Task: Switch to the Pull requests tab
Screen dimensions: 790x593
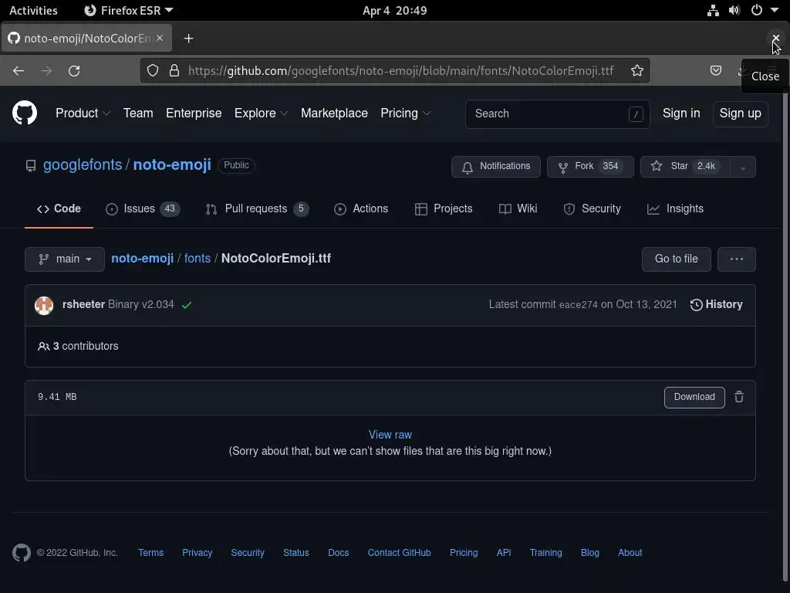Action: tap(257, 208)
